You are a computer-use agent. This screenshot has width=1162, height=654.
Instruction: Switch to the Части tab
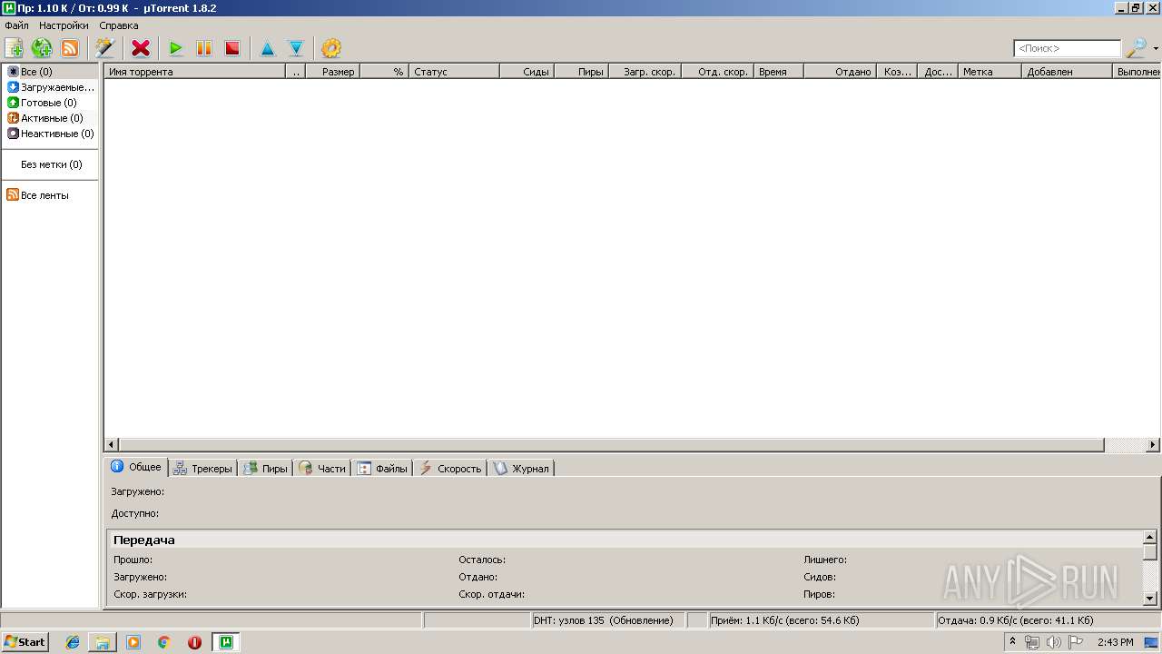(322, 469)
